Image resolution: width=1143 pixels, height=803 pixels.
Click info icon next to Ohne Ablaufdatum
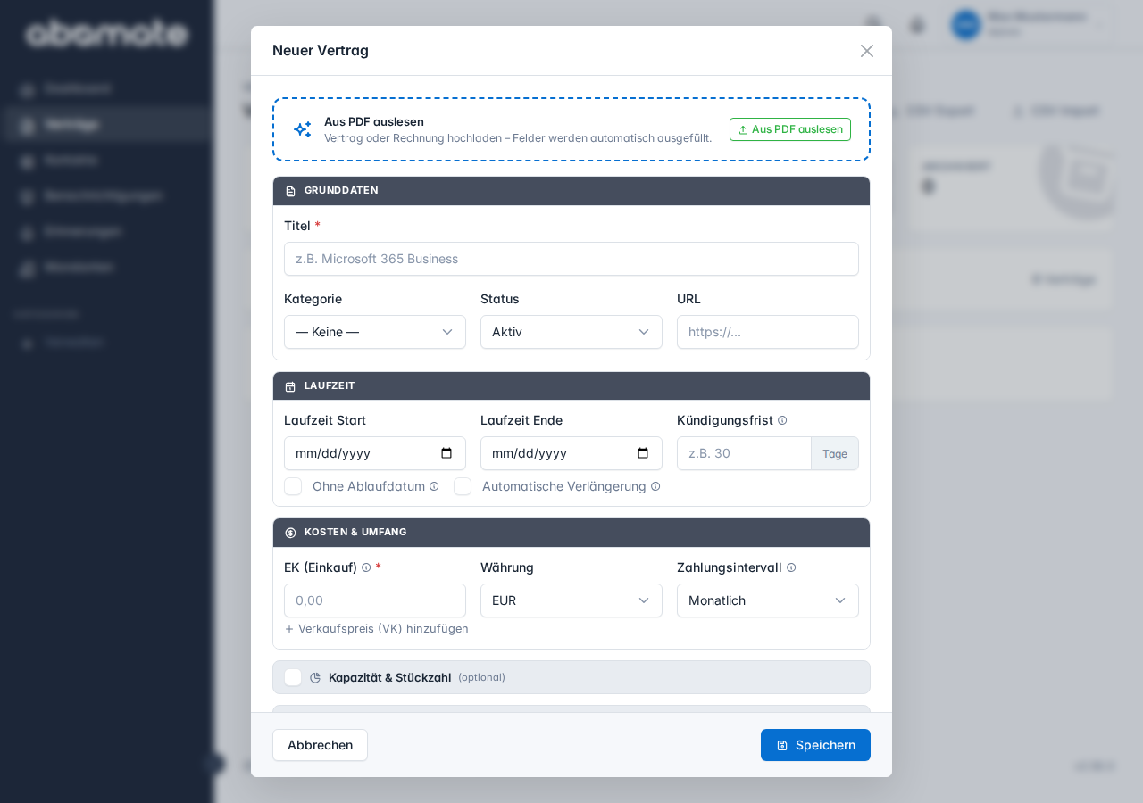click(x=434, y=486)
